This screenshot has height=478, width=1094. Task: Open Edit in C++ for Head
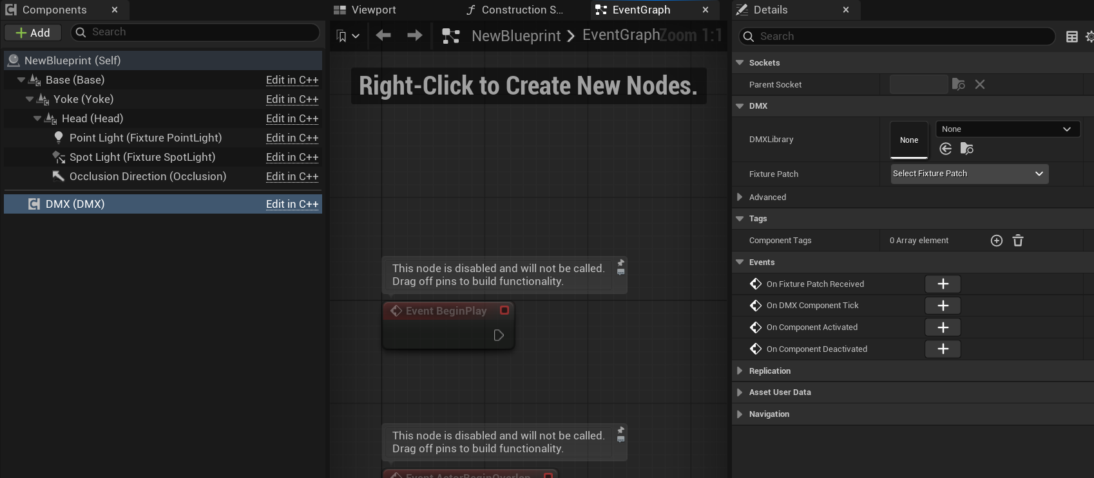(292, 118)
